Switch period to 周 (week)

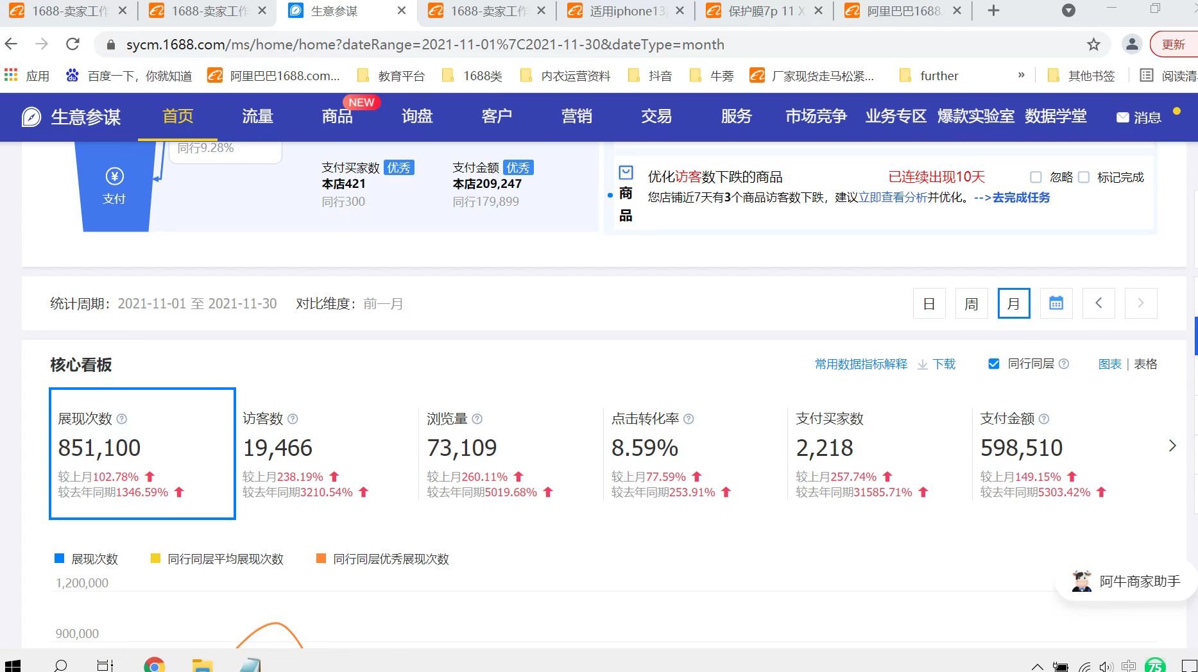point(971,303)
